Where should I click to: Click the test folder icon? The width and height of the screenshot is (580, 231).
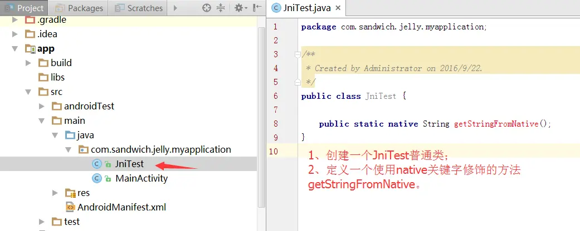pos(57,222)
